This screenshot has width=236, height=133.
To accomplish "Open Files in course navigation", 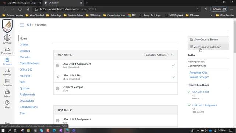I will [x=22, y=82].
